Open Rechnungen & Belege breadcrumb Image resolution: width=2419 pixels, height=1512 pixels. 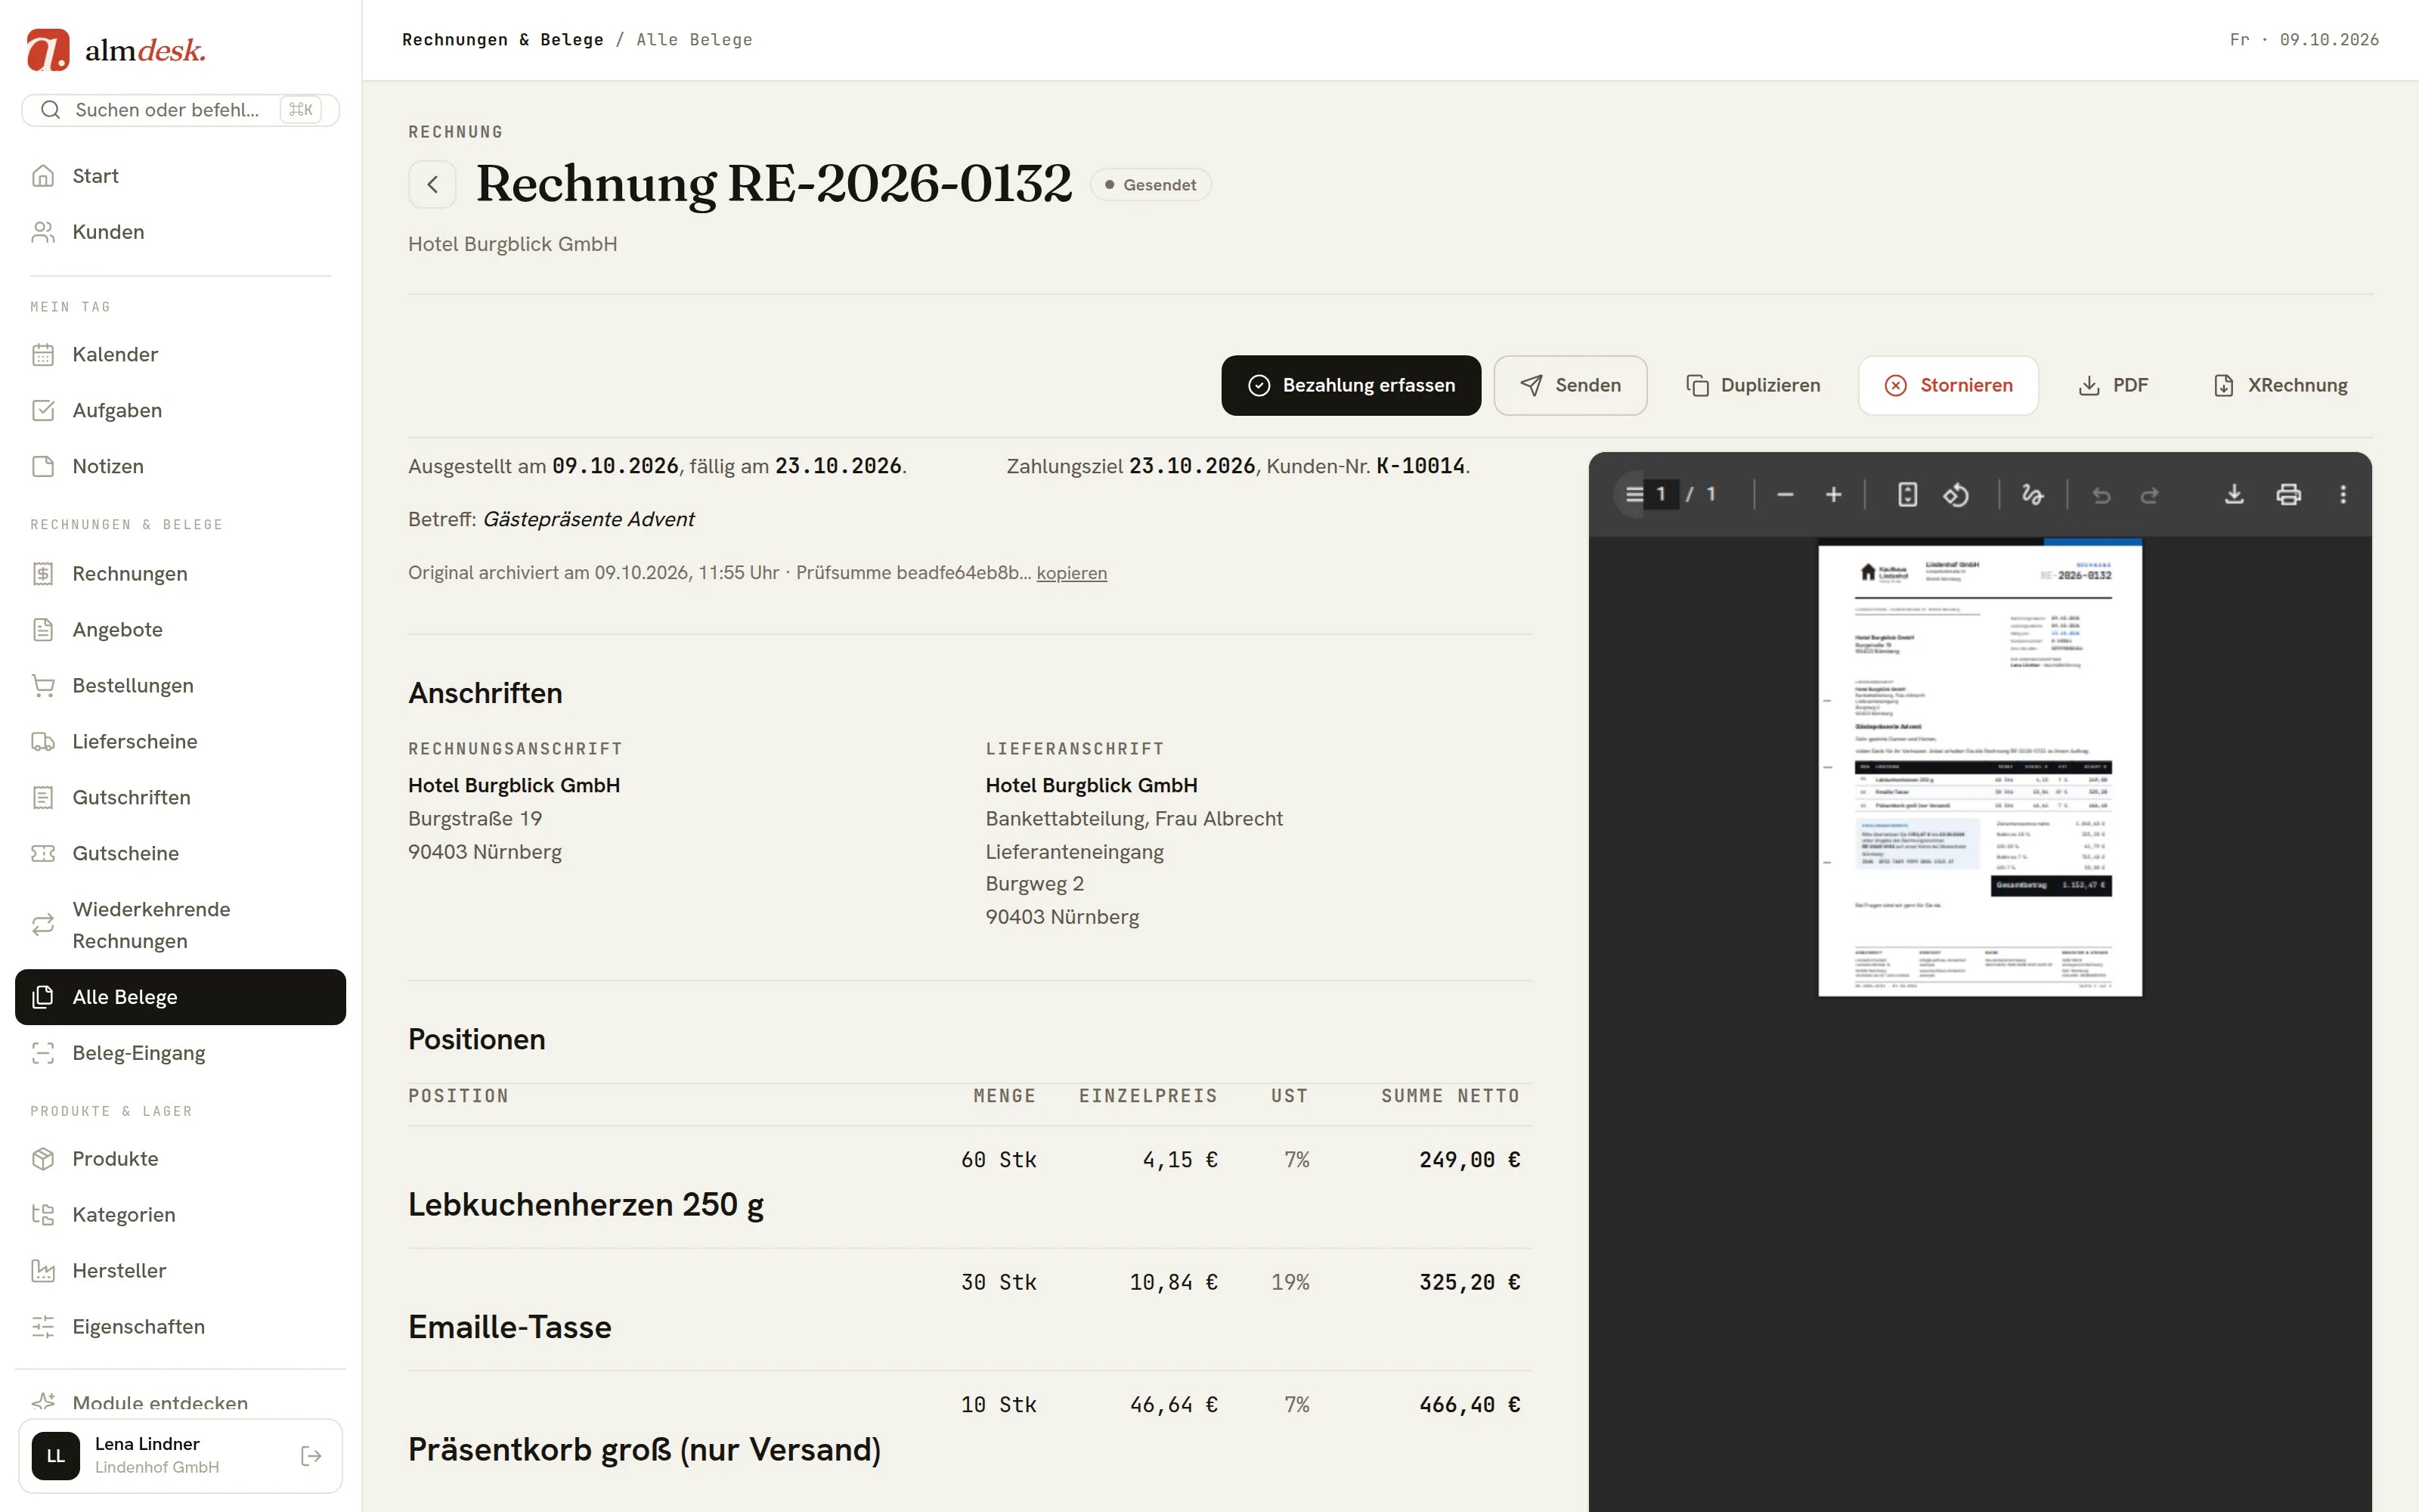click(503, 40)
